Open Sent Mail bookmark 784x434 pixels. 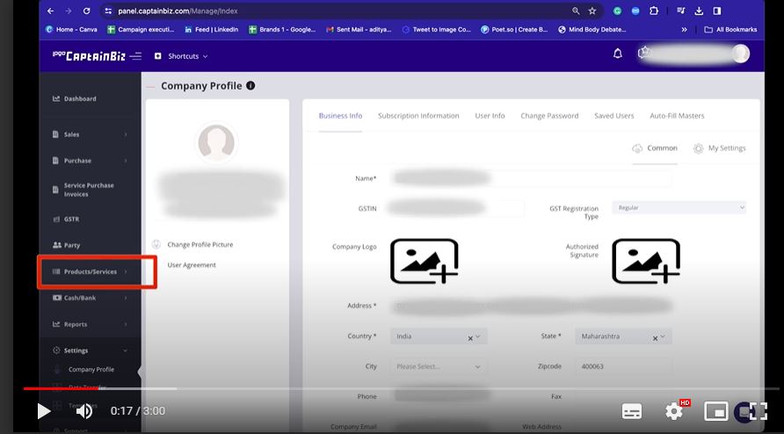[x=359, y=30]
